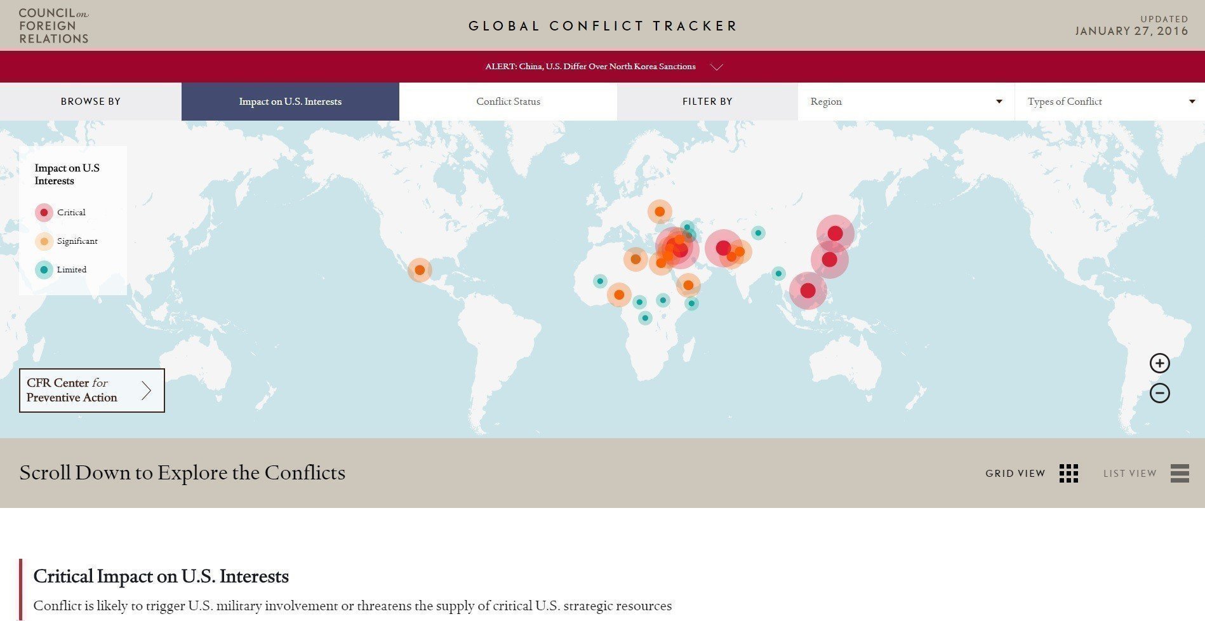
Task: Zoom in on the conflict map
Action: click(x=1159, y=363)
